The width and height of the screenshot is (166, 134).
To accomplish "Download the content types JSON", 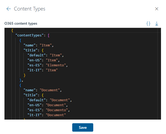I will click(157, 24).
